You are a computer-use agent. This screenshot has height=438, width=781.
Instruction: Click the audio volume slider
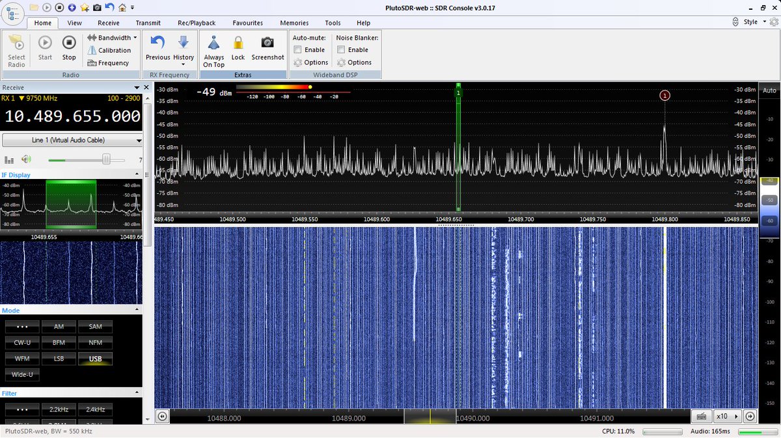(87, 159)
